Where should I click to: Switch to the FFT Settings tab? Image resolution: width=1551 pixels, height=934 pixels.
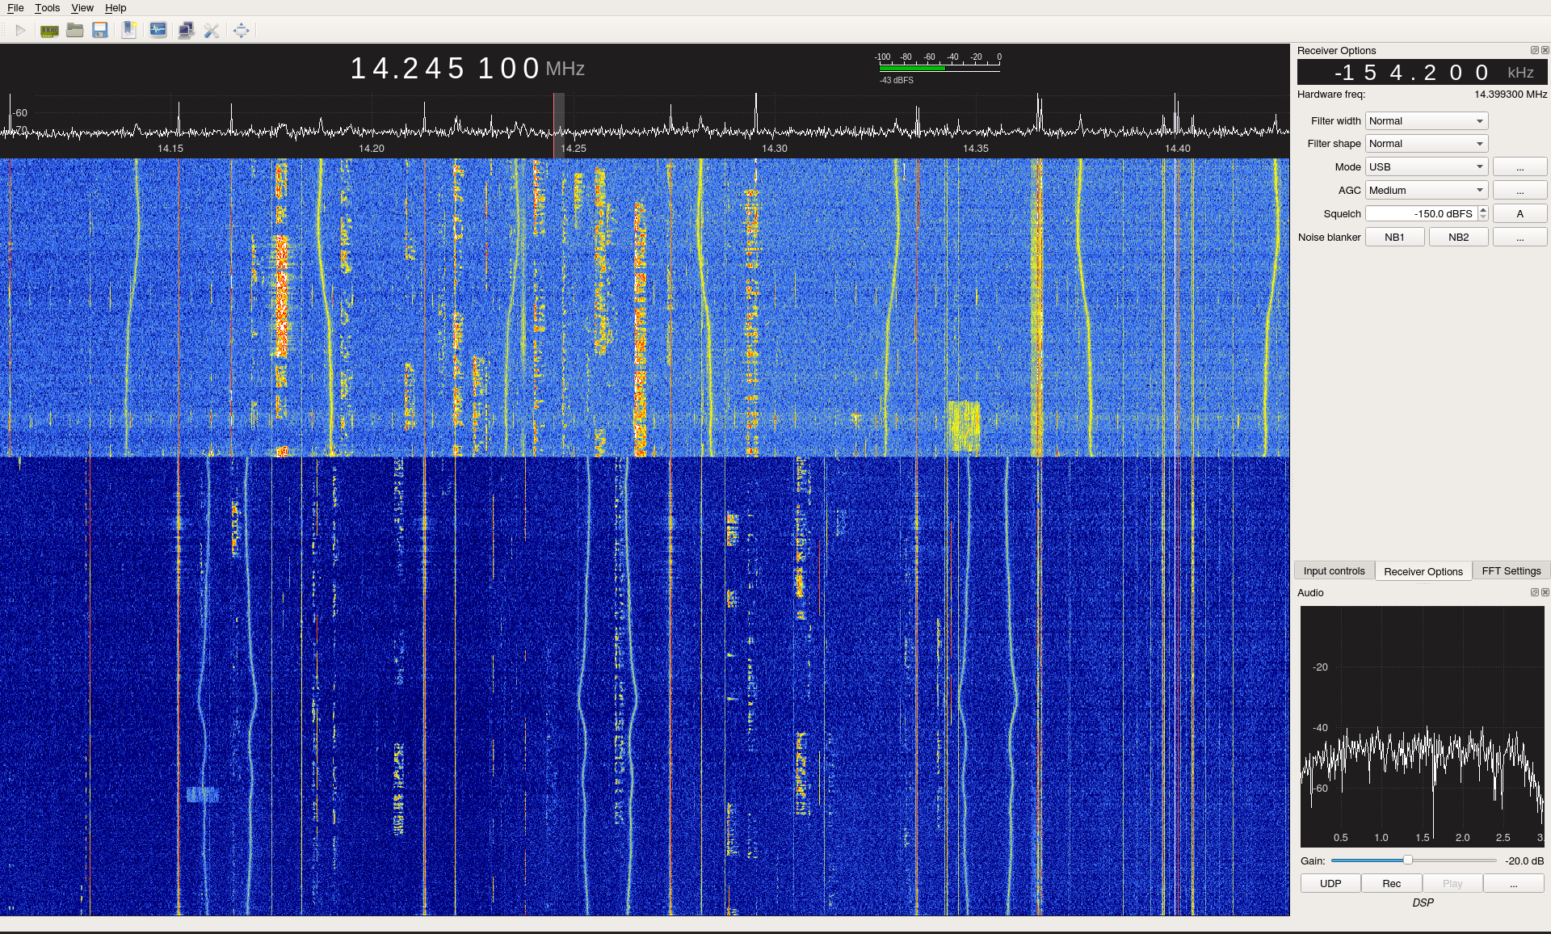click(1511, 570)
